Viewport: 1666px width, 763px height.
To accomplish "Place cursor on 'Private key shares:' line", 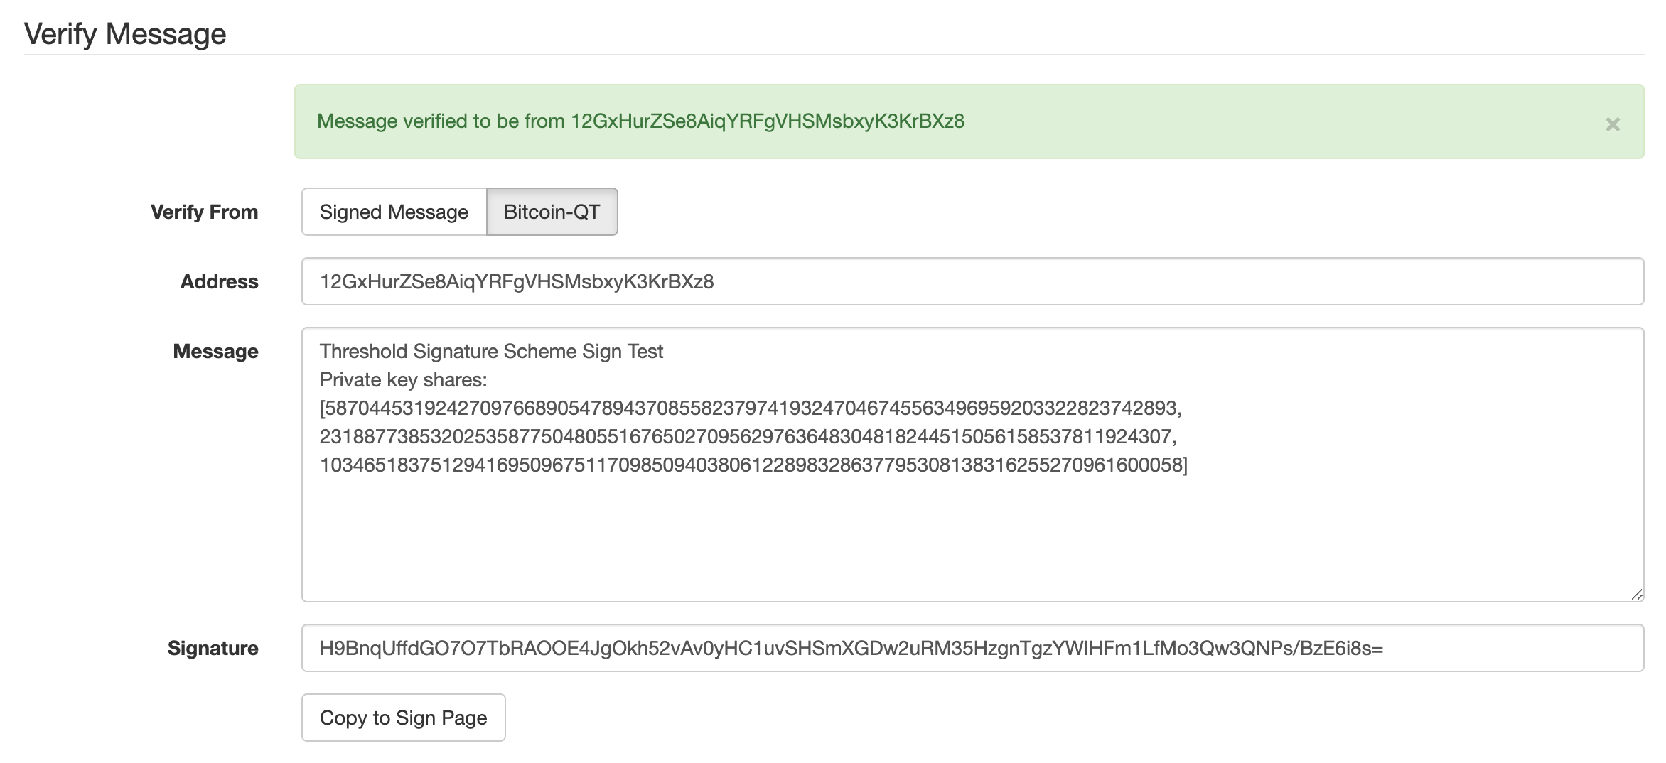I will [403, 379].
